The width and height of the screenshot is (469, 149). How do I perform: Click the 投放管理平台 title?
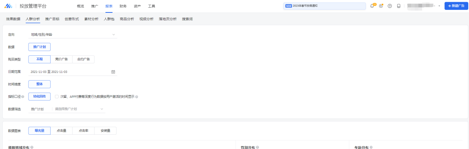[x=33, y=6]
